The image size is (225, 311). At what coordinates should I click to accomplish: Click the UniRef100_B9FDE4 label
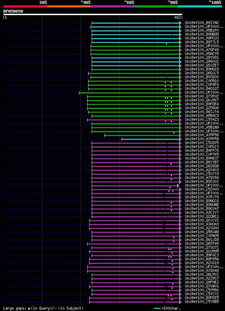click(202, 104)
